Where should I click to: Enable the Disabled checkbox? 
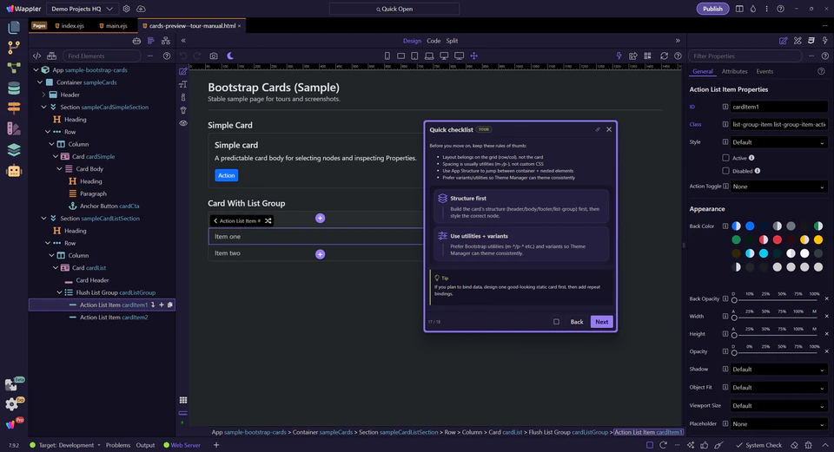(725, 171)
